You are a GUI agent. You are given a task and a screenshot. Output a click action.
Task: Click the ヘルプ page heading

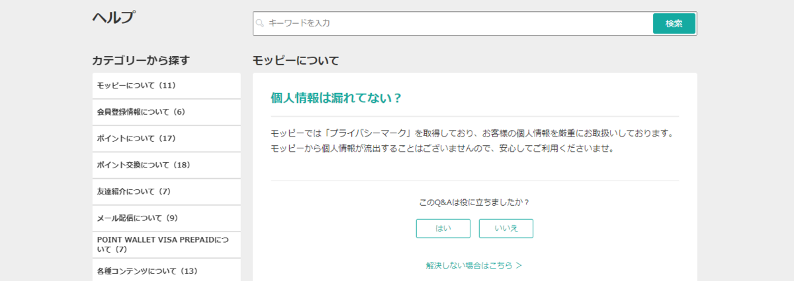(113, 18)
